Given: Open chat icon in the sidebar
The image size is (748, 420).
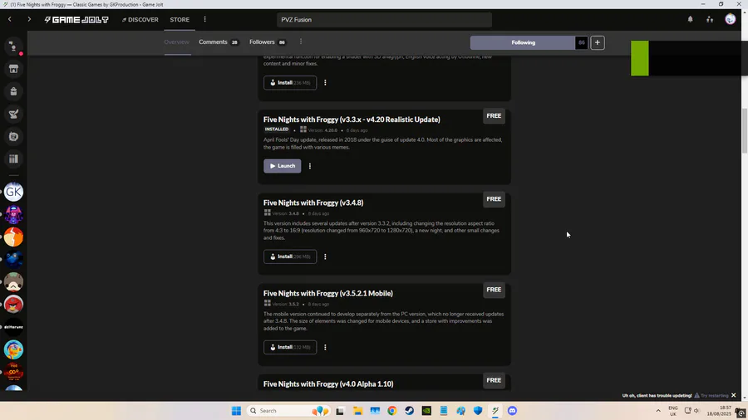Looking at the screenshot, I should [x=13, y=46].
